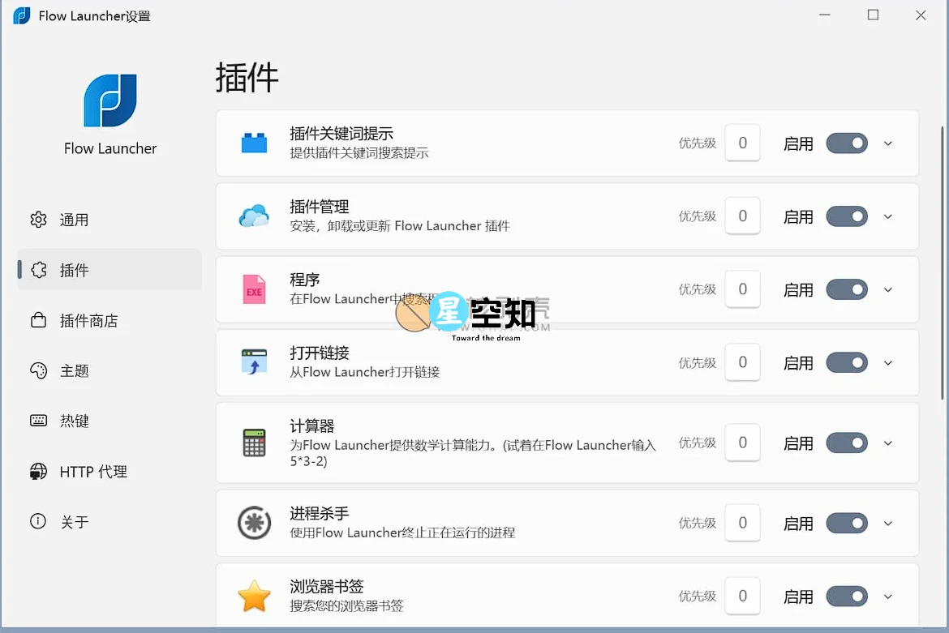
Task: Disable the 浏览器书签 plugin
Action: (846, 596)
